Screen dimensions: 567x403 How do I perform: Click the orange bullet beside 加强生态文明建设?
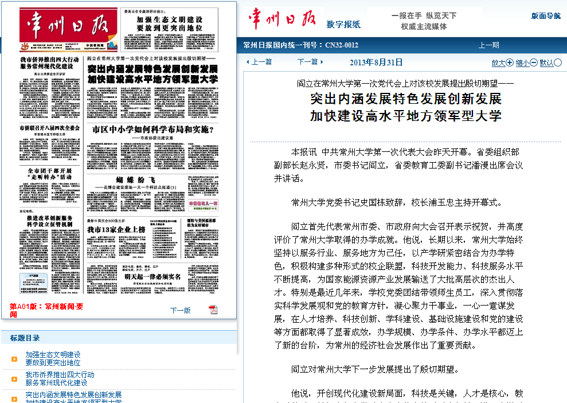click(x=14, y=359)
